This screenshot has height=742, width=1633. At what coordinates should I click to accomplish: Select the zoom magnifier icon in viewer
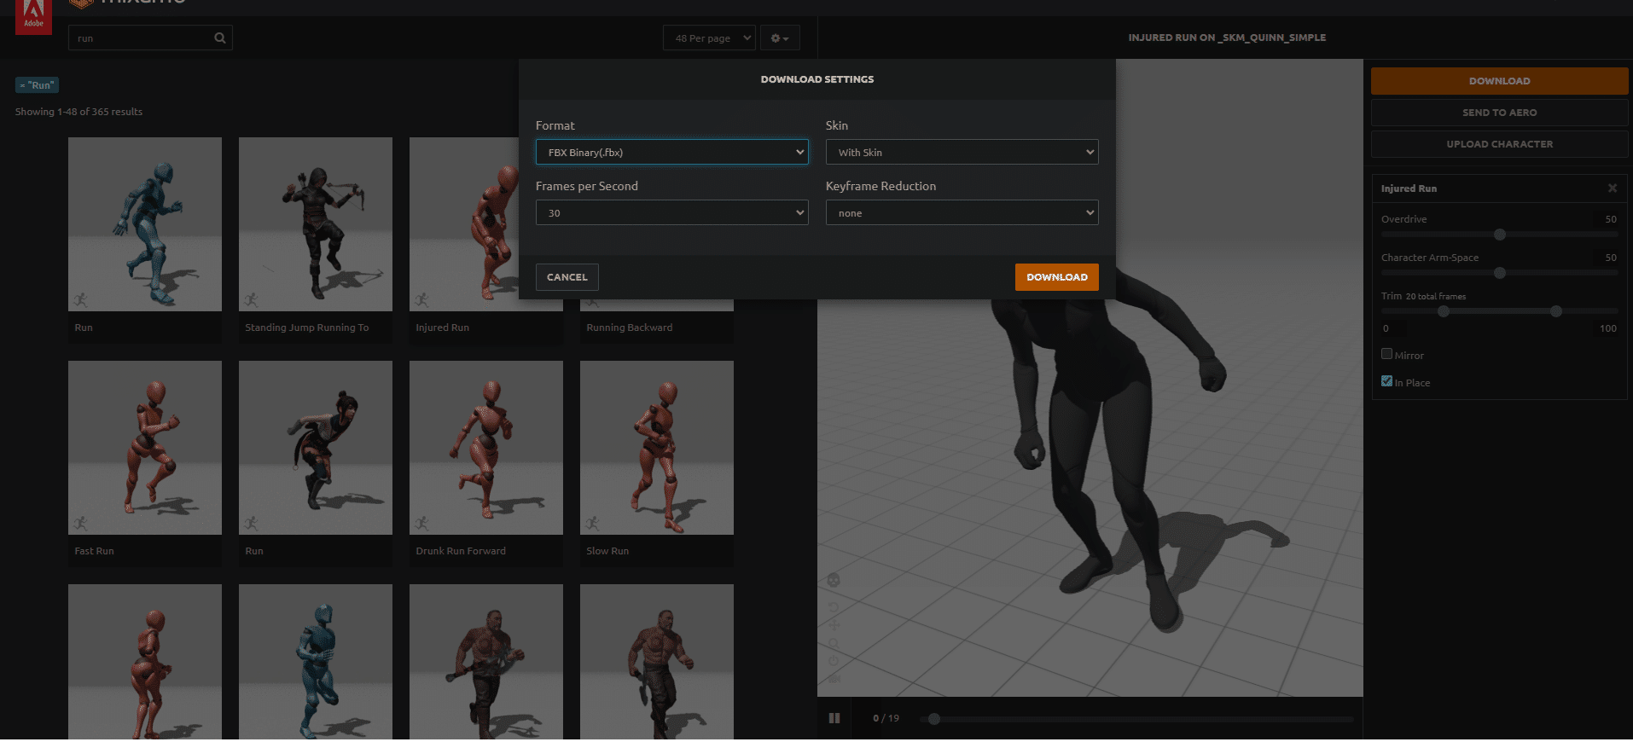point(834,643)
